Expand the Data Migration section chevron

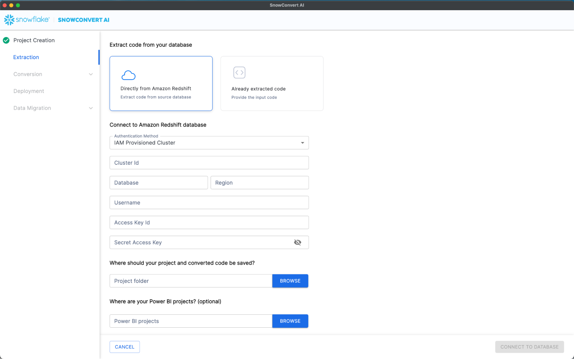[91, 108]
